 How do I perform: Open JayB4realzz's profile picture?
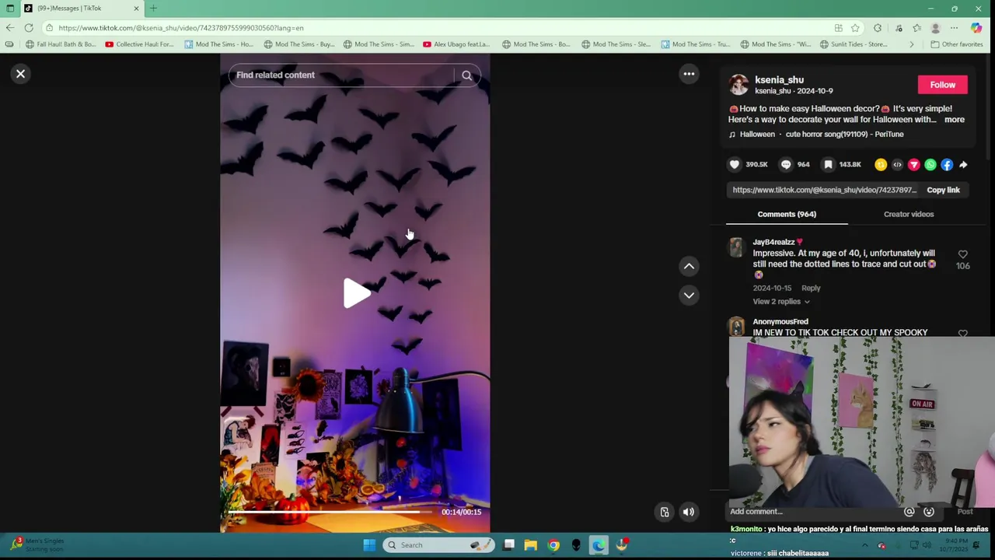[735, 248]
